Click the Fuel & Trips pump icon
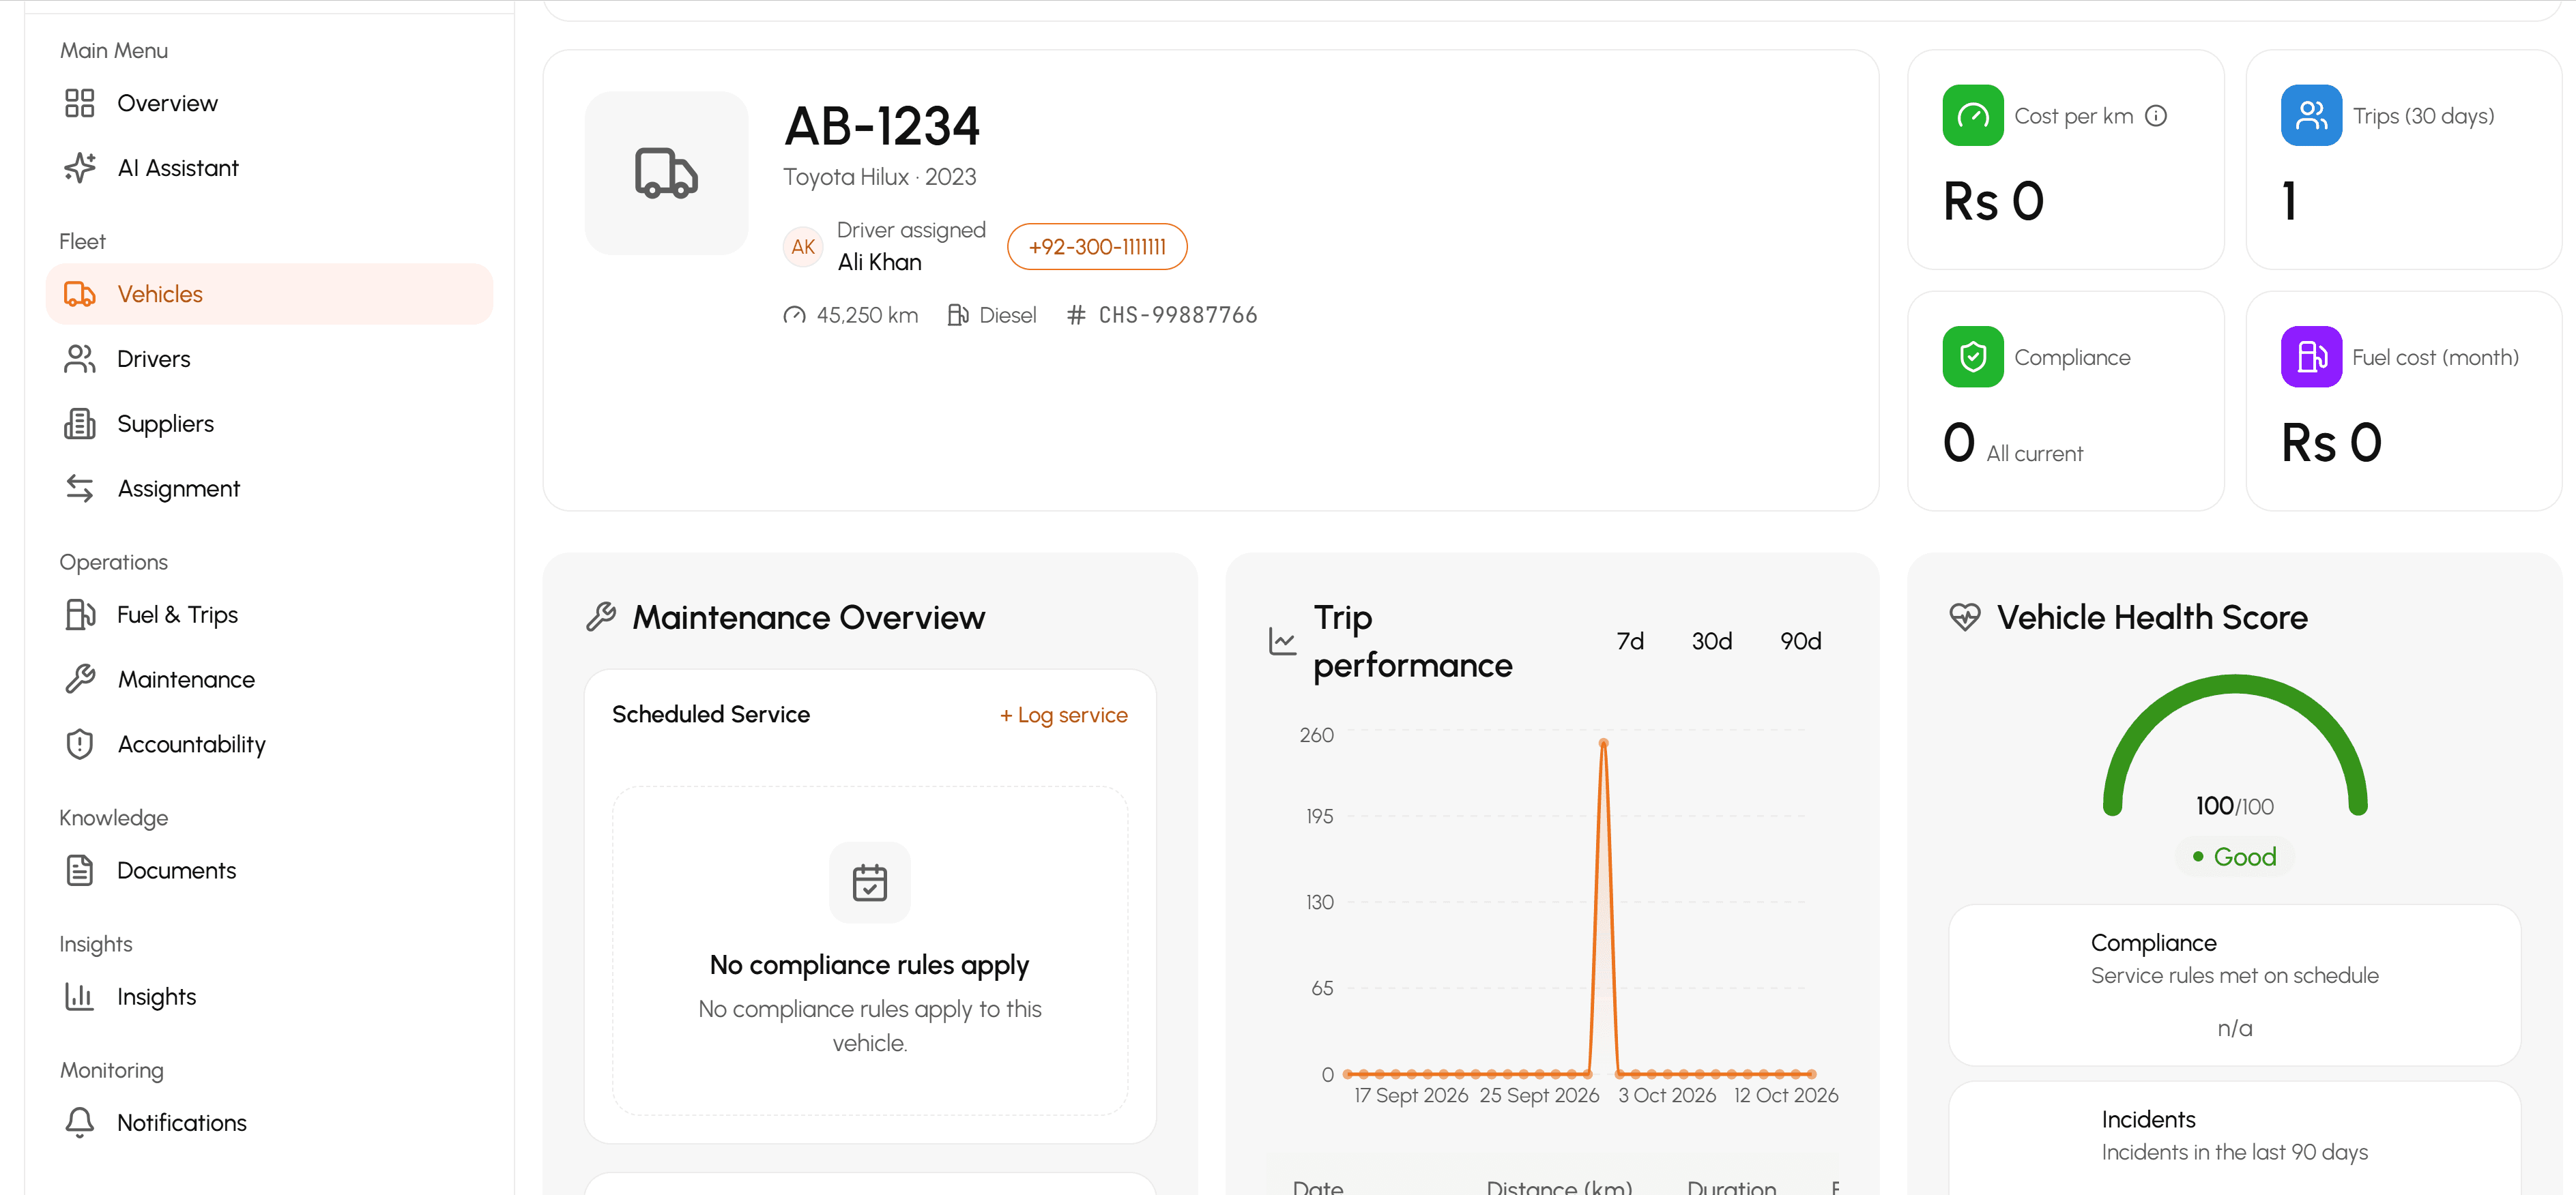This screenshot has width=2576, height=1195. 80,615
